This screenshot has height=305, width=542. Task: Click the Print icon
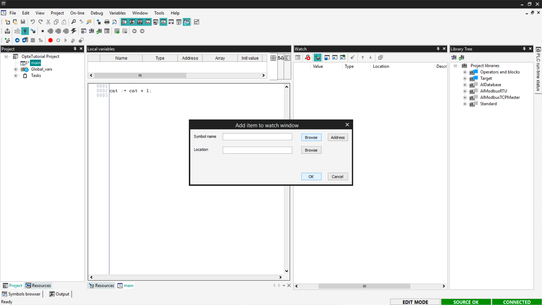(107, 22)
